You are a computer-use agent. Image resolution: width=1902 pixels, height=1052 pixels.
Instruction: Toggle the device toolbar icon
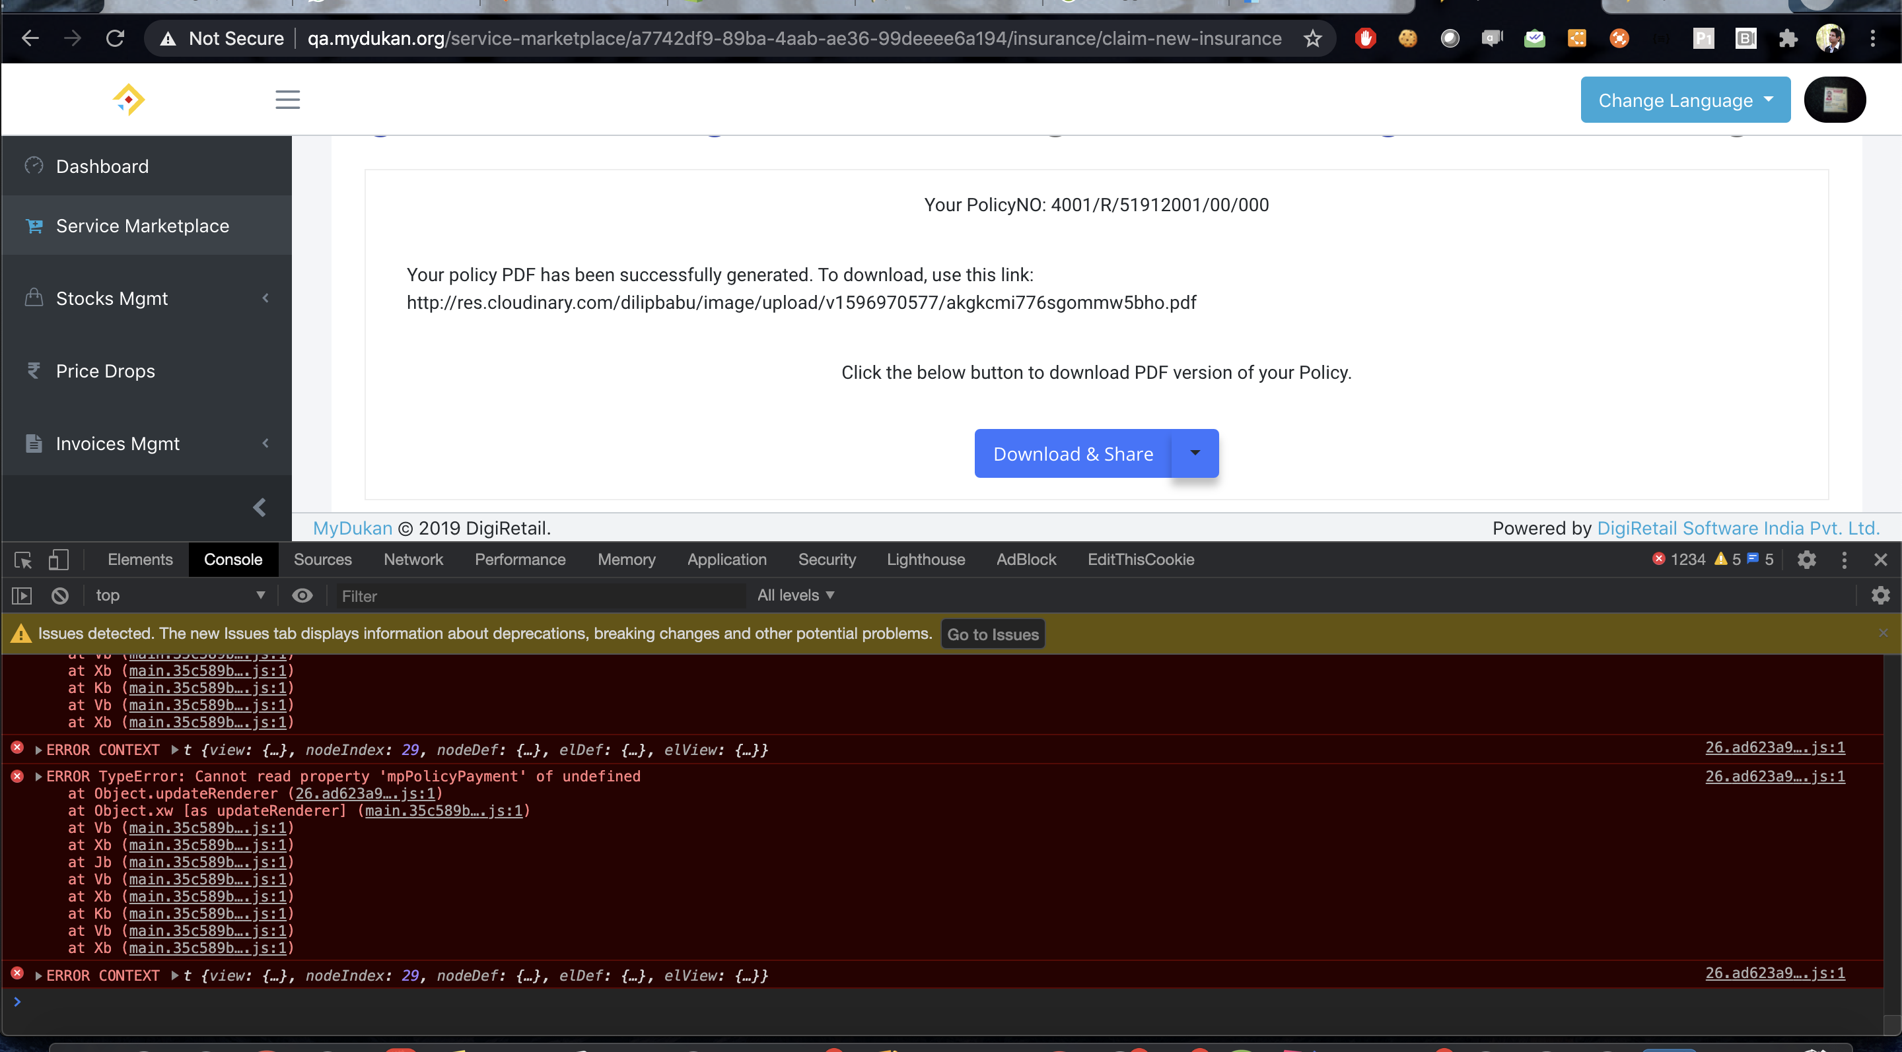[58, 560]
